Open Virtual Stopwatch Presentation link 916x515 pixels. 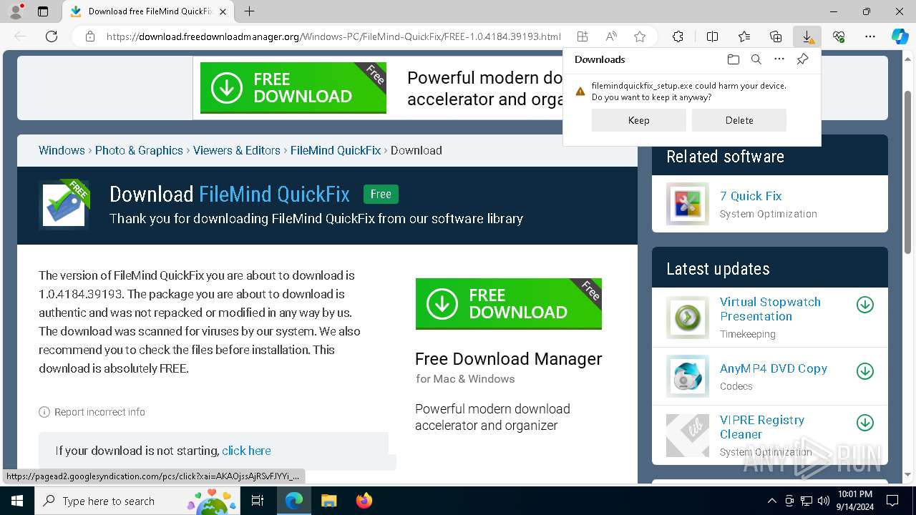pyautogui.click(x=770, y=309)
